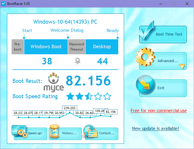
Task: Select the Pre-boot stage block
Action: (18, 47)
